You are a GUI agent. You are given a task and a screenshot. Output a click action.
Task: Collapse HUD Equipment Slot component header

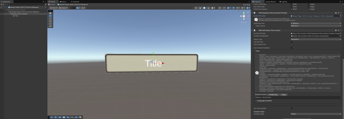coord(252,13)
